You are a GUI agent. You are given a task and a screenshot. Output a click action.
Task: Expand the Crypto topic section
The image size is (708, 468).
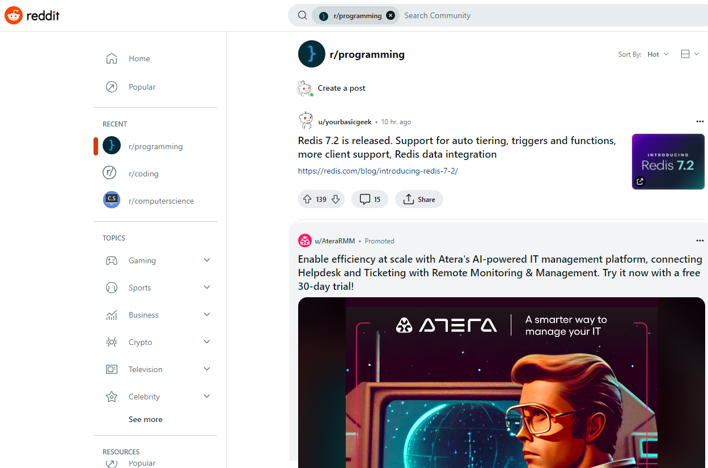click(207, 342)
